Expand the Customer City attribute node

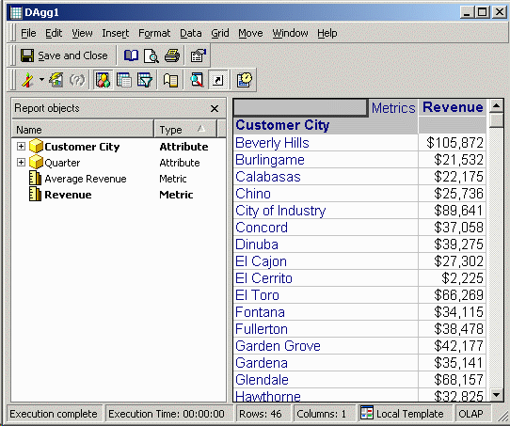coord(21,146)
